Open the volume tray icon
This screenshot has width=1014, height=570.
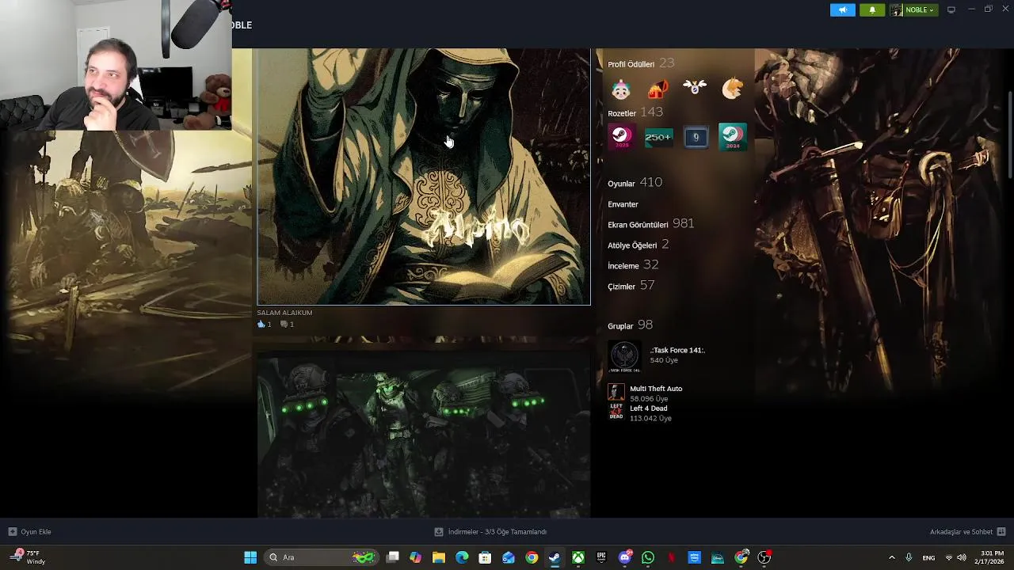tap(962, 557)
